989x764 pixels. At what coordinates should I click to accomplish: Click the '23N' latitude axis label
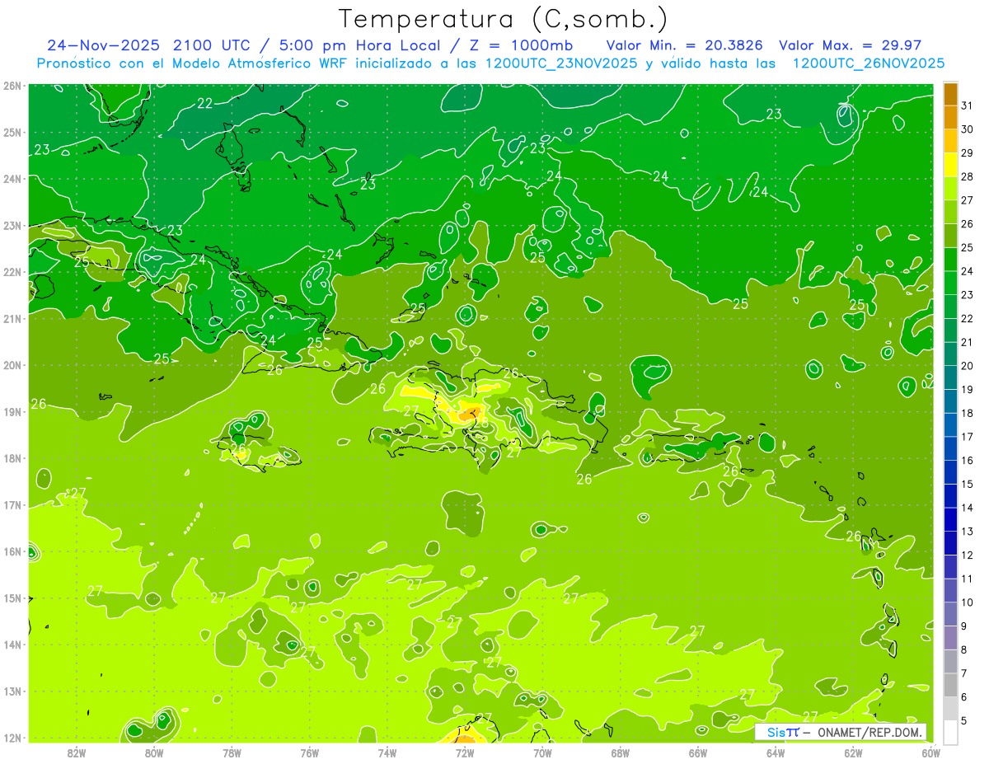(12, 225)
